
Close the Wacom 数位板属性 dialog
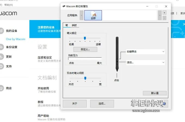coord(166,6)
